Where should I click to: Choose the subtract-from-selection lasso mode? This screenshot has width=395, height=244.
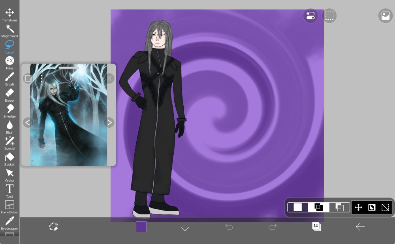340,207
